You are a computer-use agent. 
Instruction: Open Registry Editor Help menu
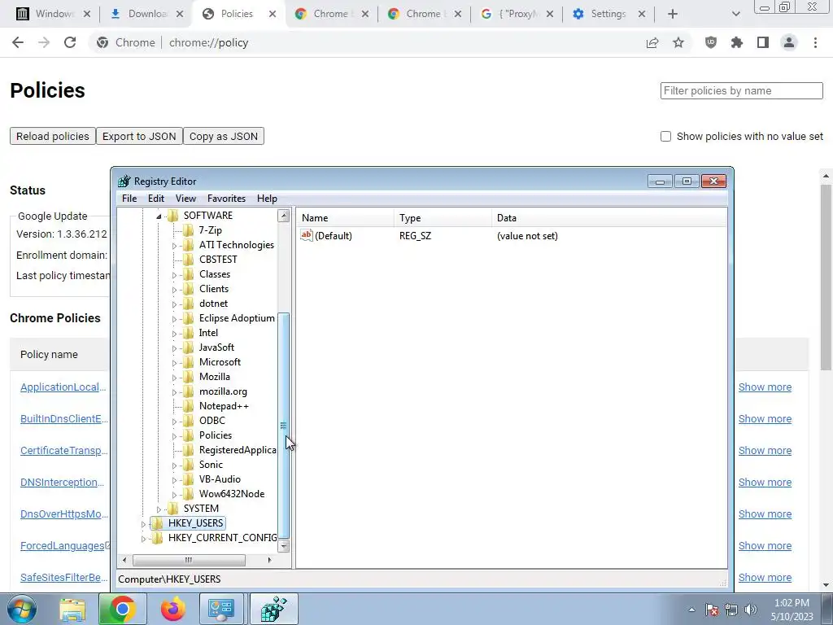pyautogui.click(x=267, y=199)
